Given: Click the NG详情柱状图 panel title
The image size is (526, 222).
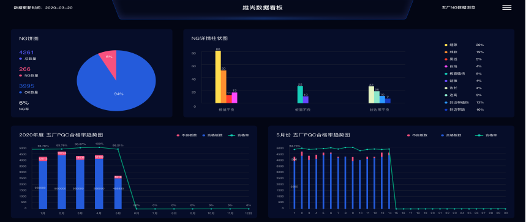Looking at the screenshot, I should point(209,39).
